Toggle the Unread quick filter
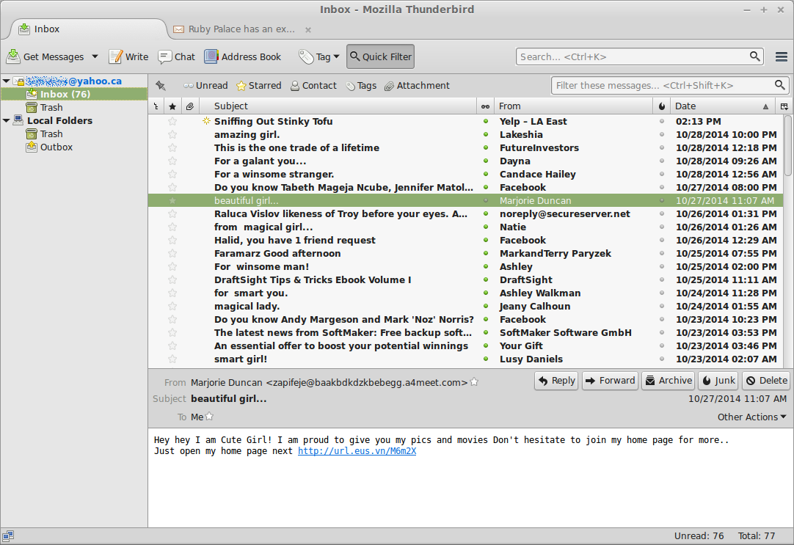 (x=205, y=86)
